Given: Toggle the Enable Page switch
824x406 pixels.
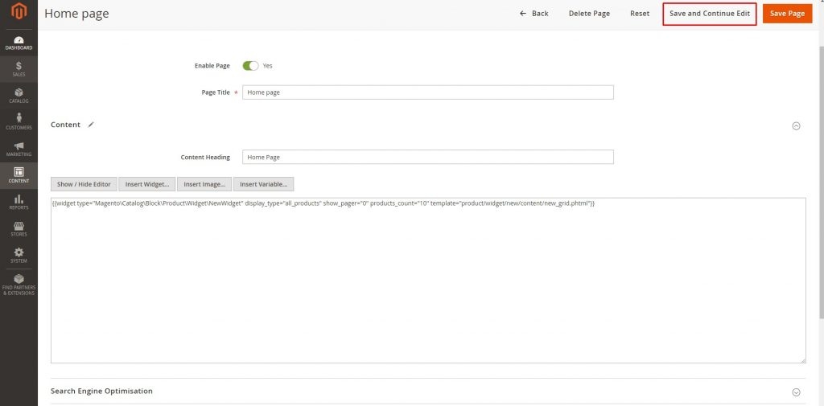Looking at the screenshot, I should (x=251, y=66).
